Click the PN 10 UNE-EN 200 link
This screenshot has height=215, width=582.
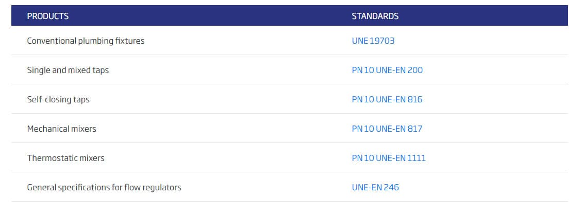[x=387, y=70]
